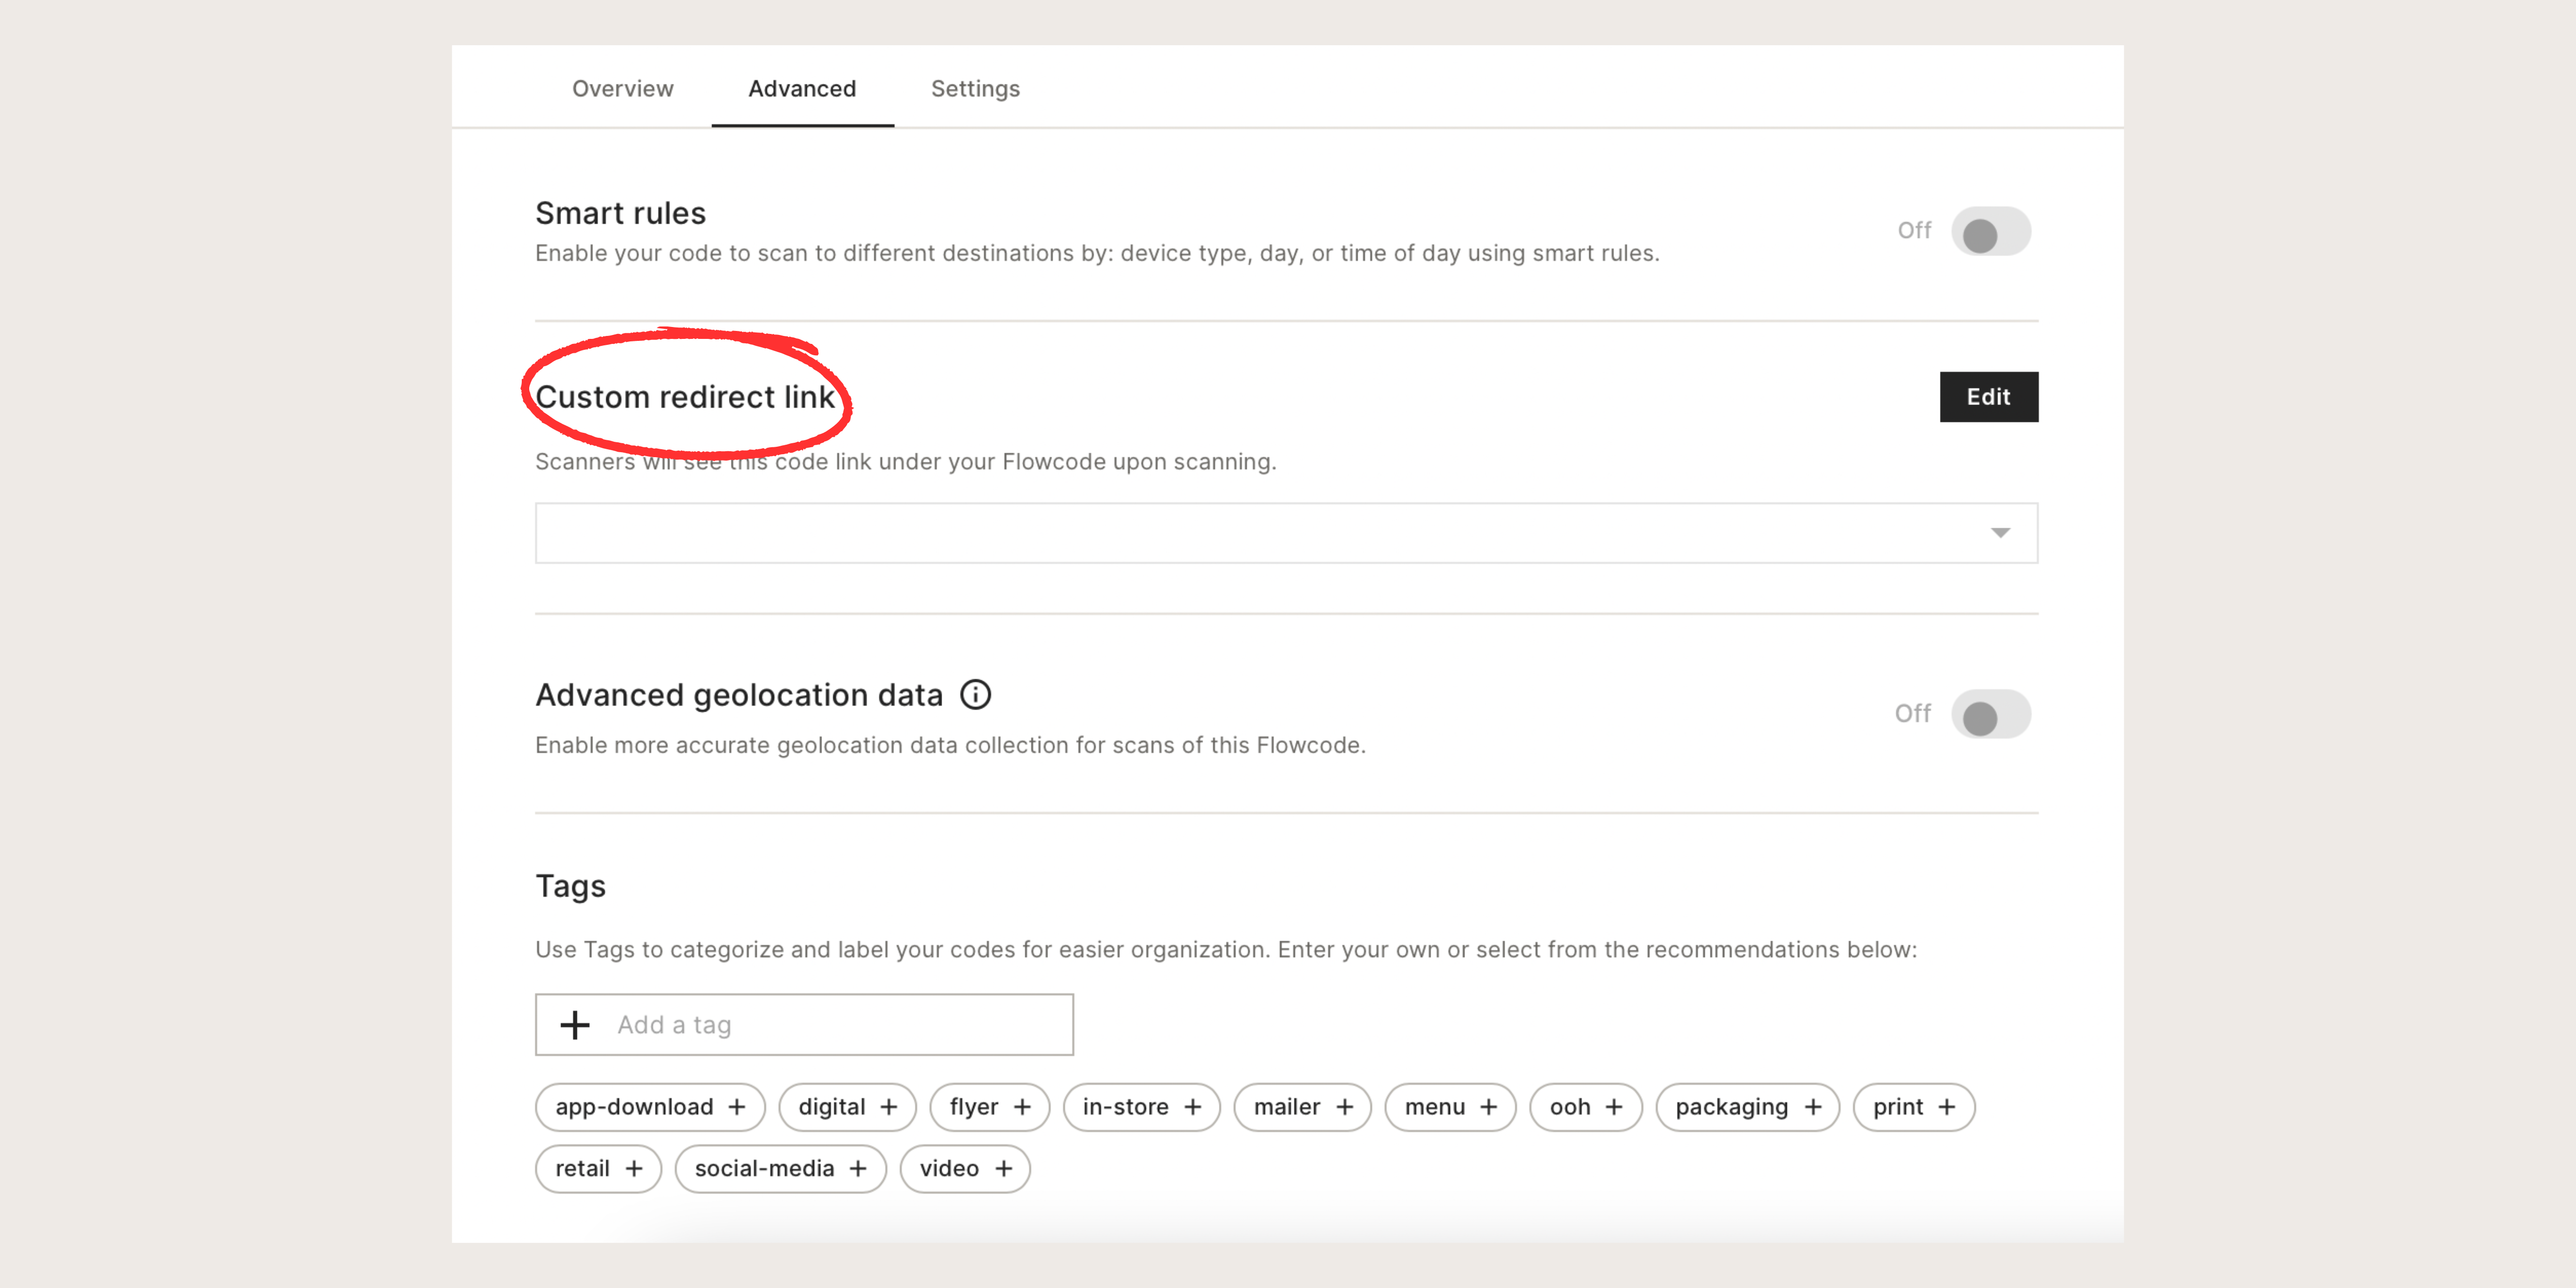Add the packaging tag
2576x1288 pixels.
[1747, 1107]
